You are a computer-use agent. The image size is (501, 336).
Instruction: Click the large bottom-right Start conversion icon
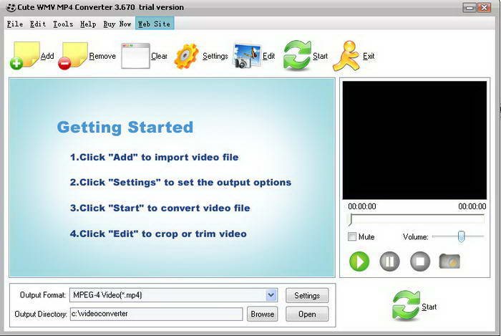pos(406,305)
